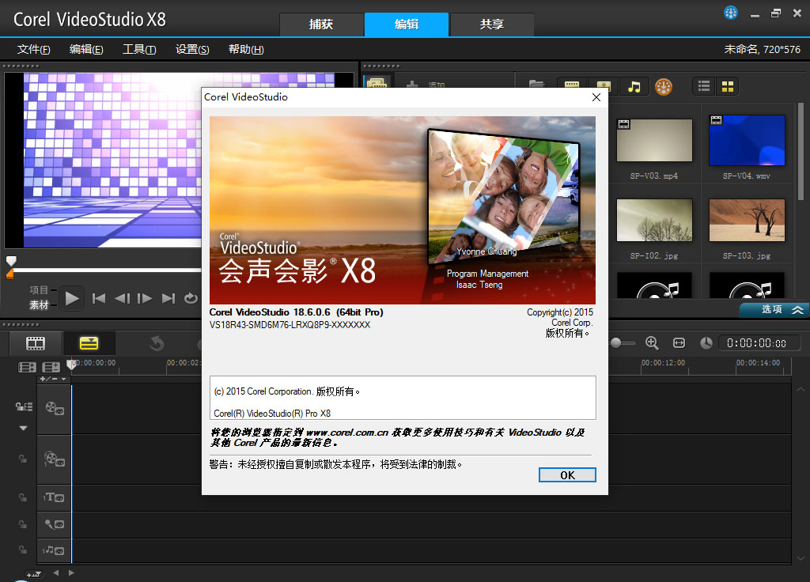This screenshot has width=810, height=582.
Task: Select the SP-V04.wmv thumbnail
Action: [x=747, y=141]
